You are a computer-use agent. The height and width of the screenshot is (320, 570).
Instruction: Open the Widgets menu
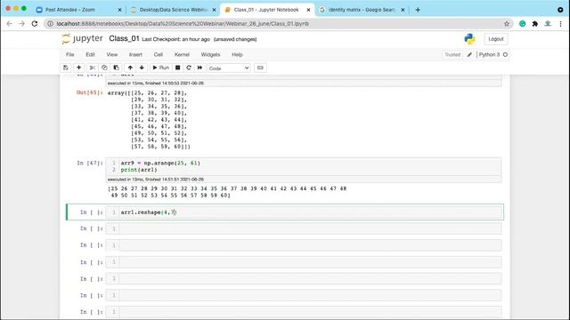click(x=210, y=55)
